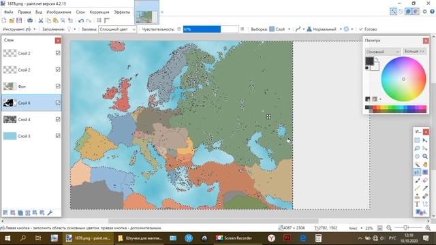
Task: Toggle visibility of Слой 4 layer
Action: click(58, 119)
